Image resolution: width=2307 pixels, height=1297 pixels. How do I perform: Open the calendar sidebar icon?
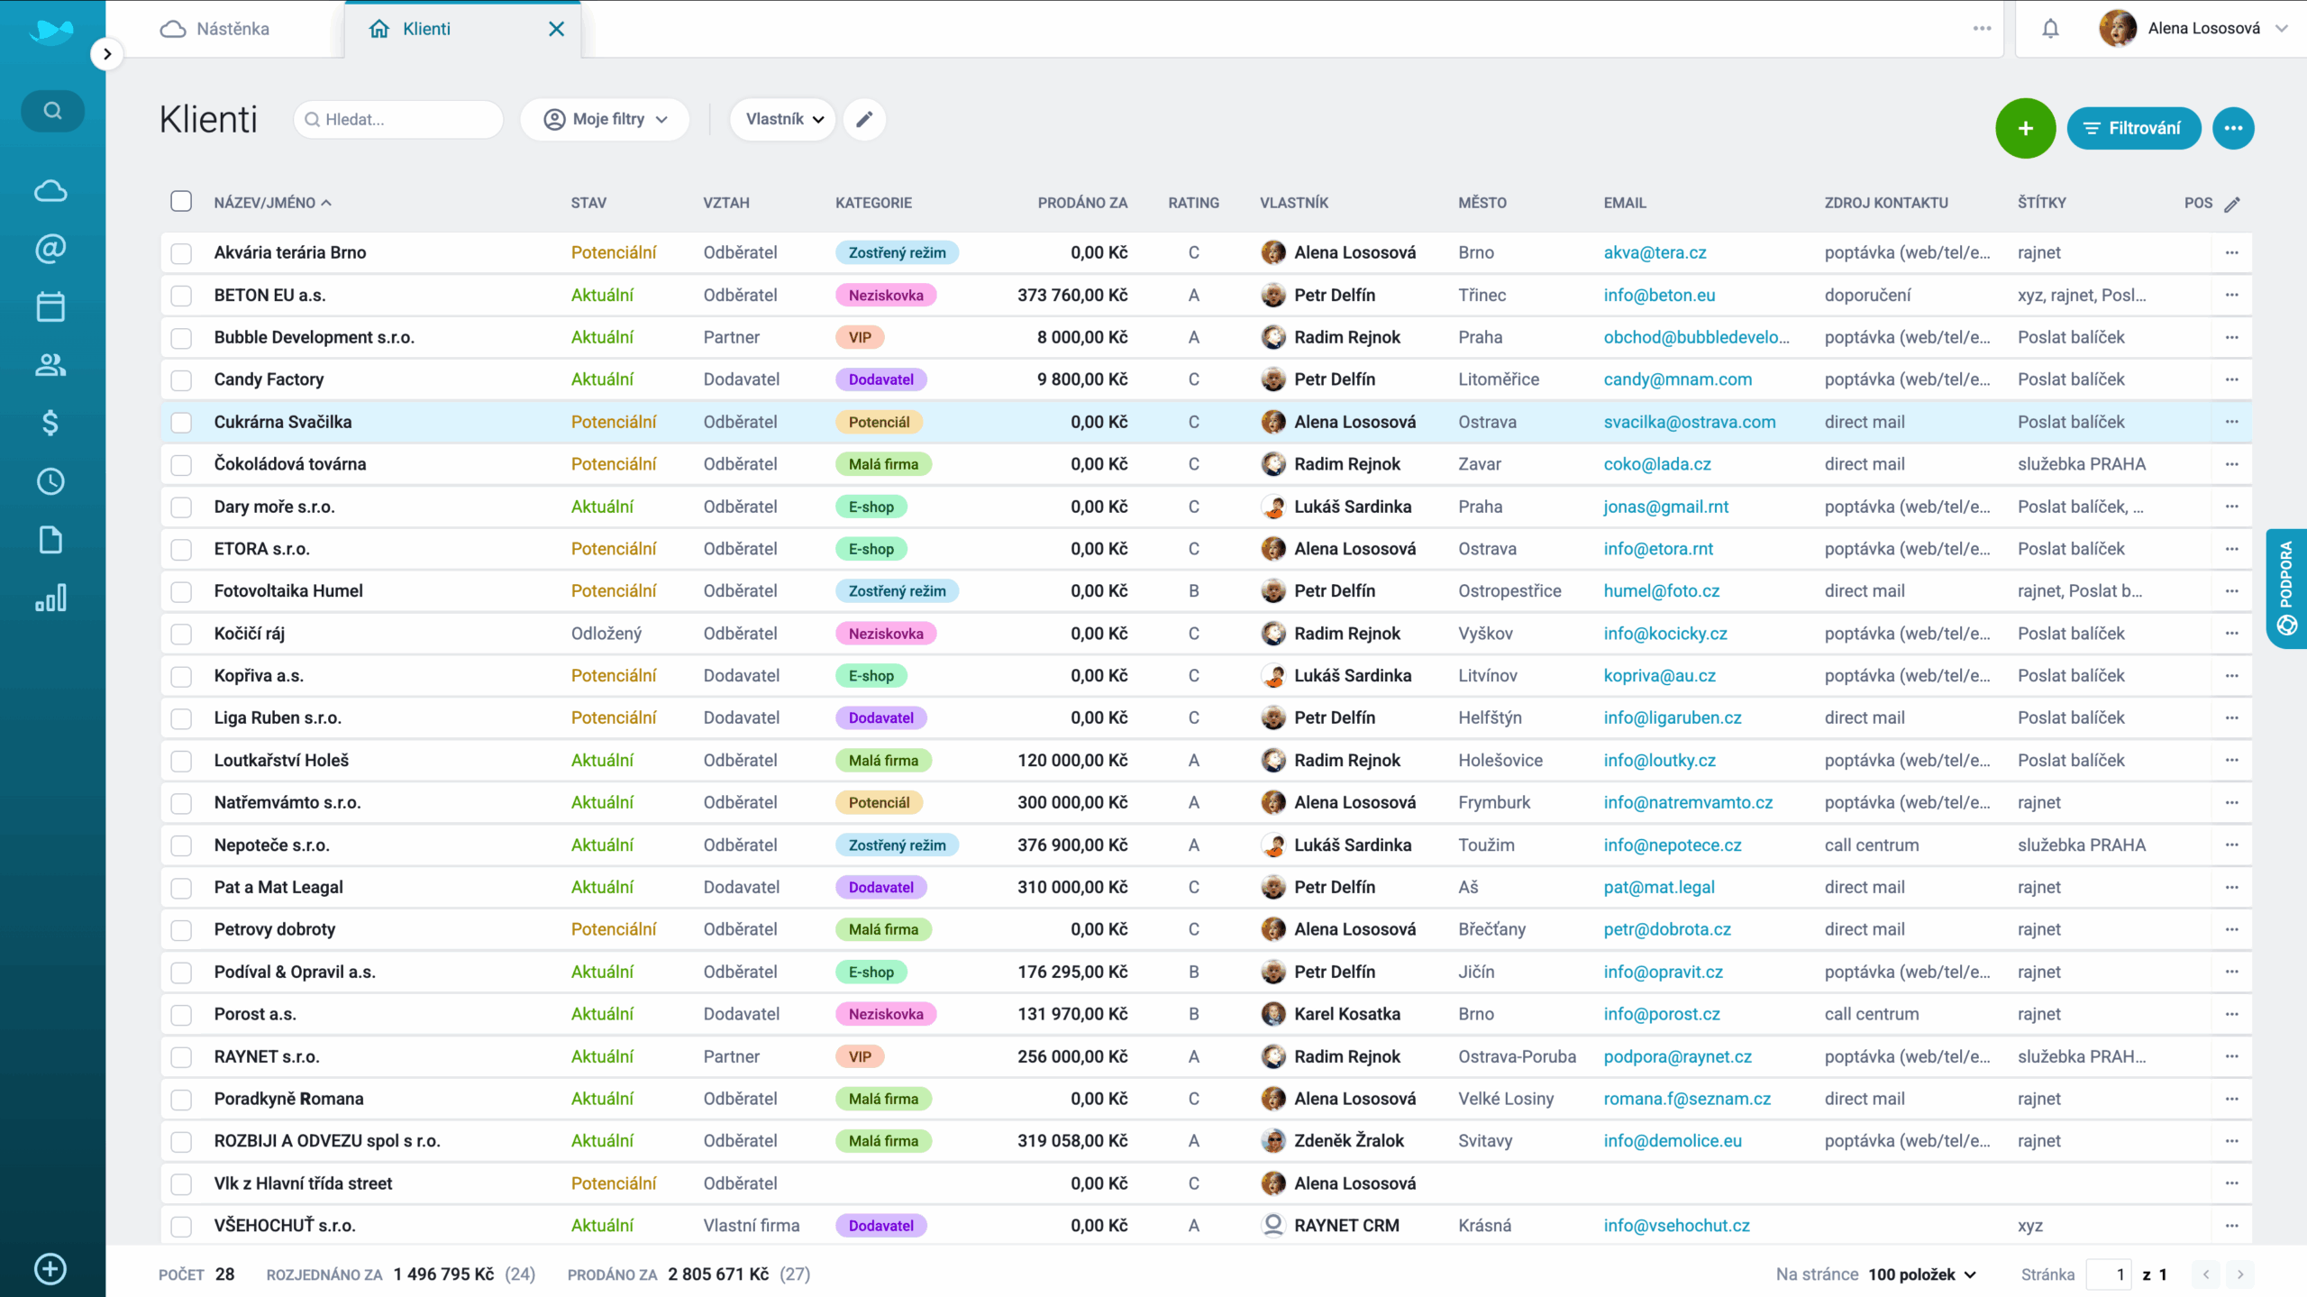[50, 306]
